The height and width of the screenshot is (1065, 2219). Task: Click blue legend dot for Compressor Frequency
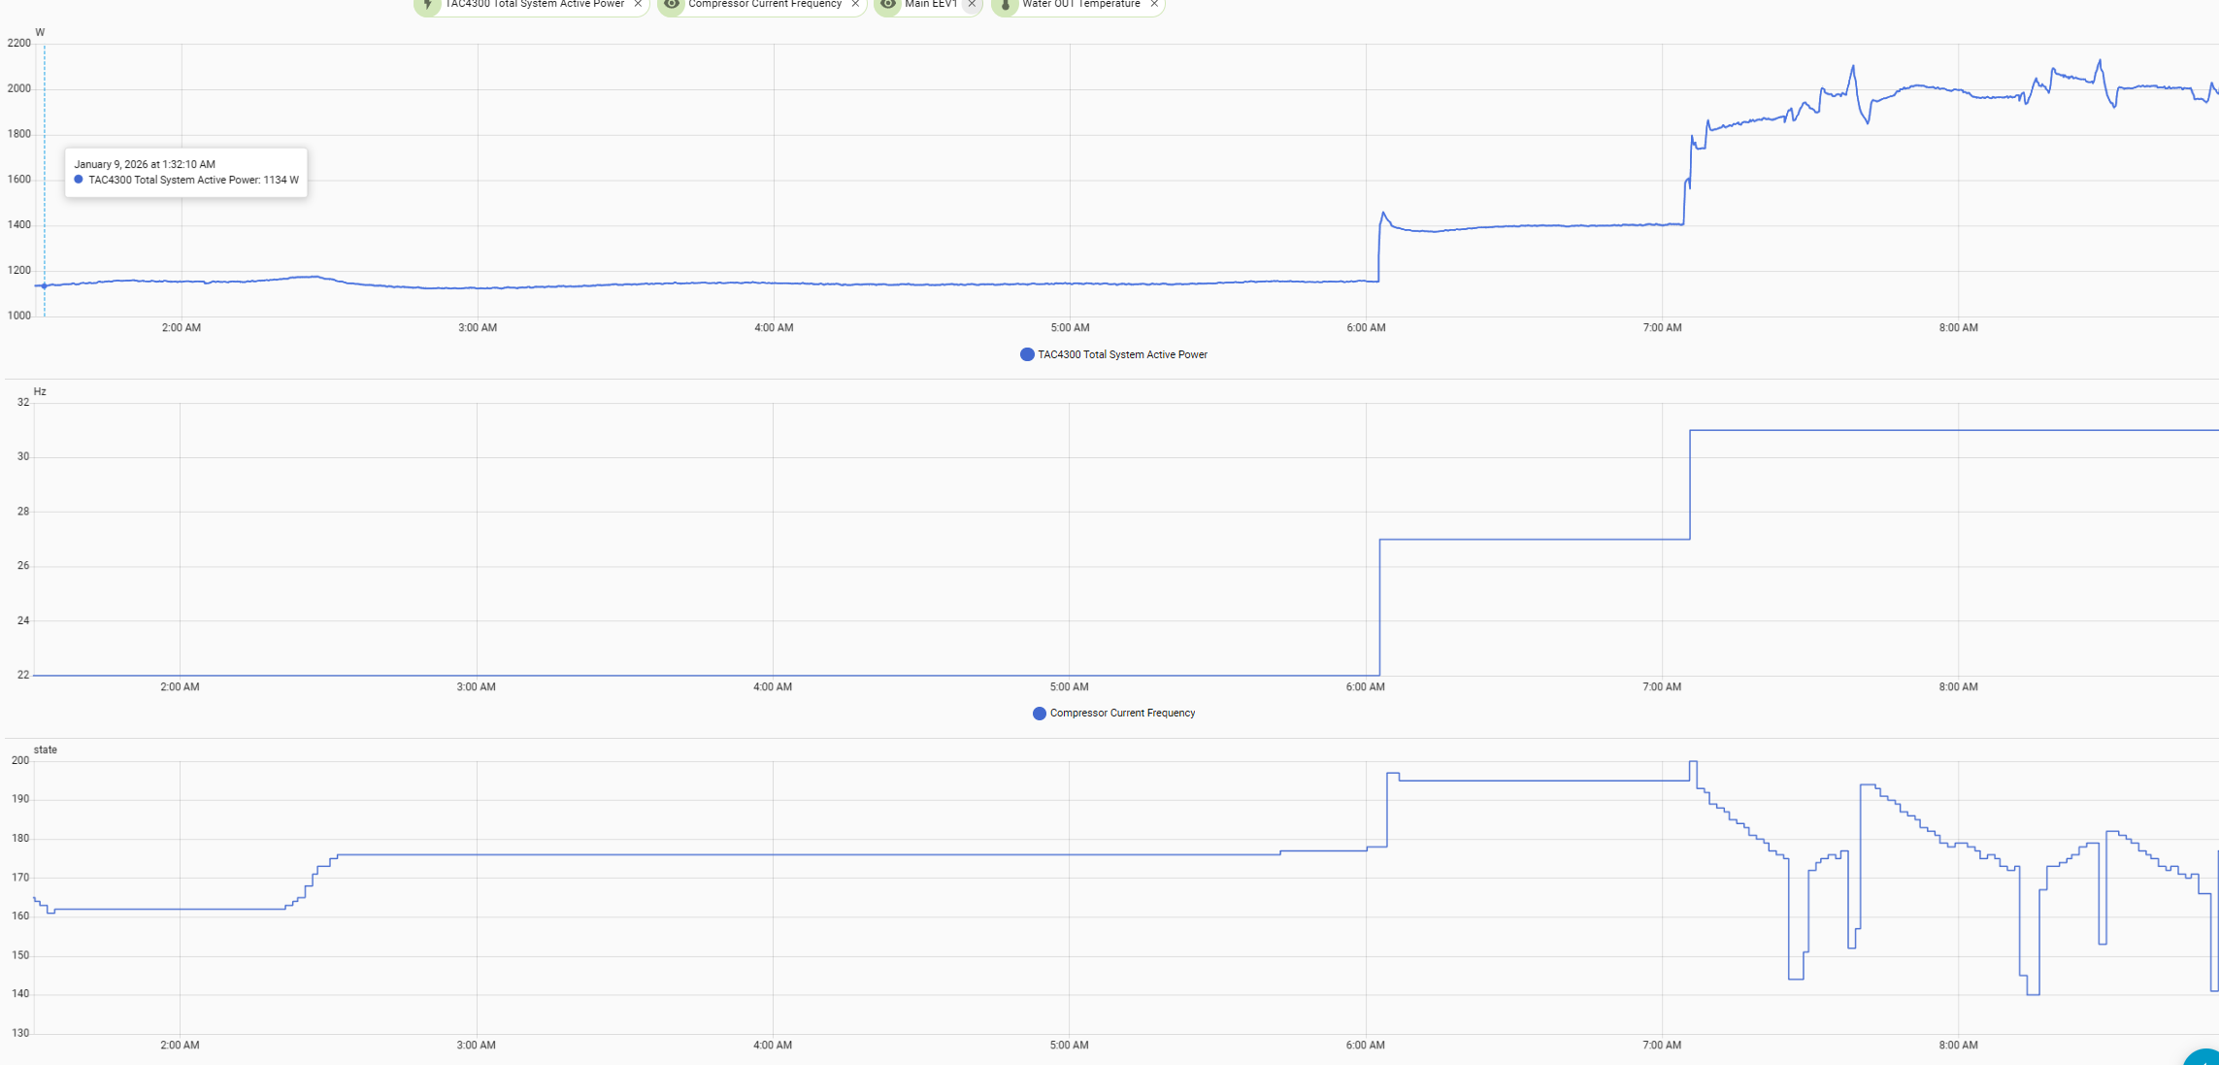[1039, 713]
